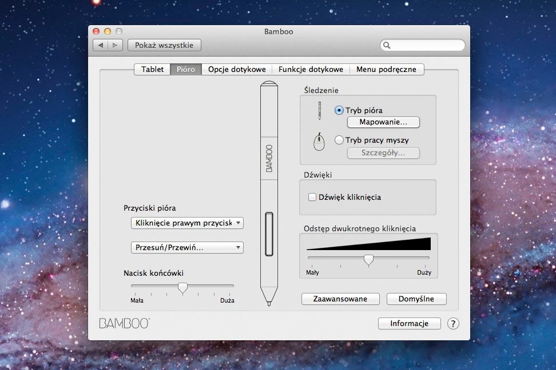556x370 pixels.
Task: Click the pen mode icon in Śledzenie
Action: point(320,111)
